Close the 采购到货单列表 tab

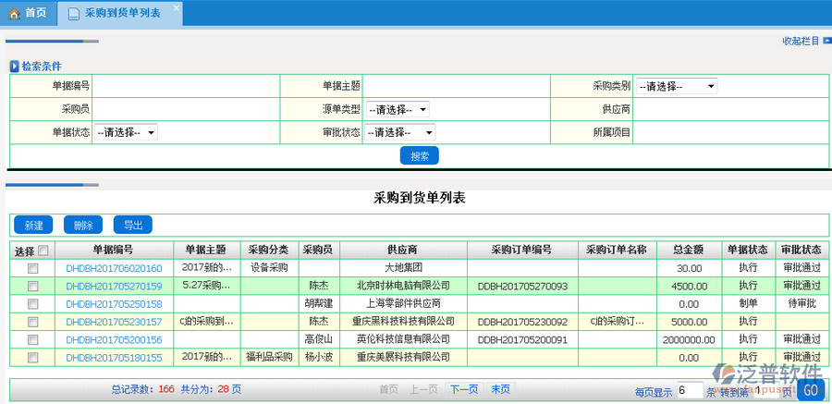click(x=177, y=7)
